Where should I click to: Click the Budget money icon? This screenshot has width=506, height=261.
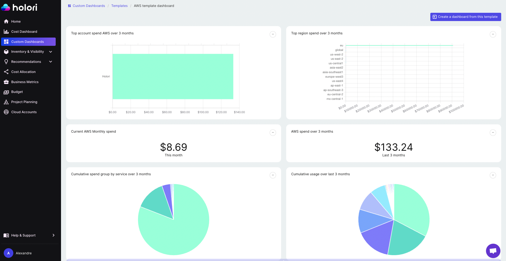click(x=6, y=92)
